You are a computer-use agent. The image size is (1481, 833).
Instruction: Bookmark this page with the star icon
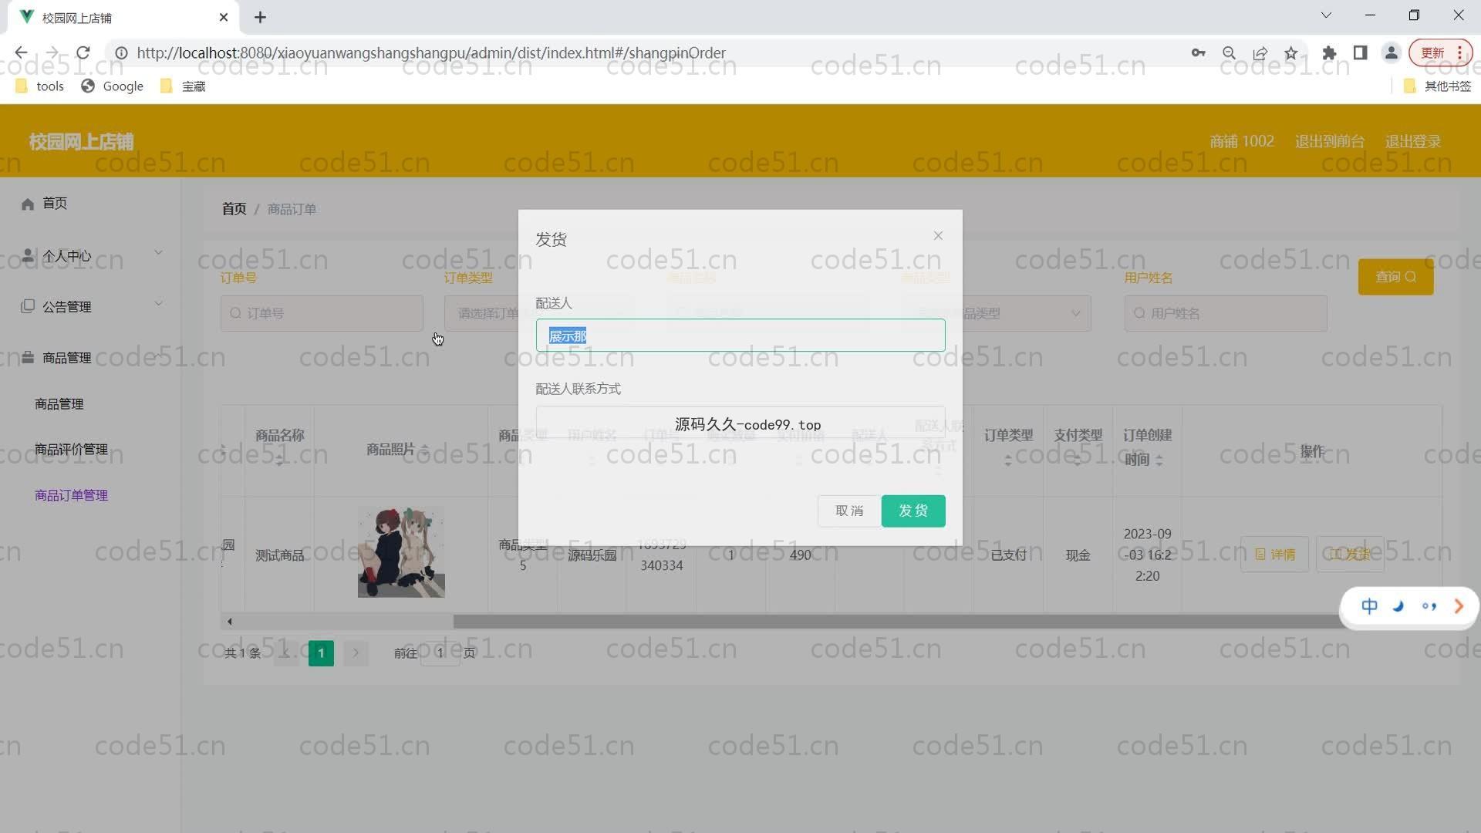1291,52
